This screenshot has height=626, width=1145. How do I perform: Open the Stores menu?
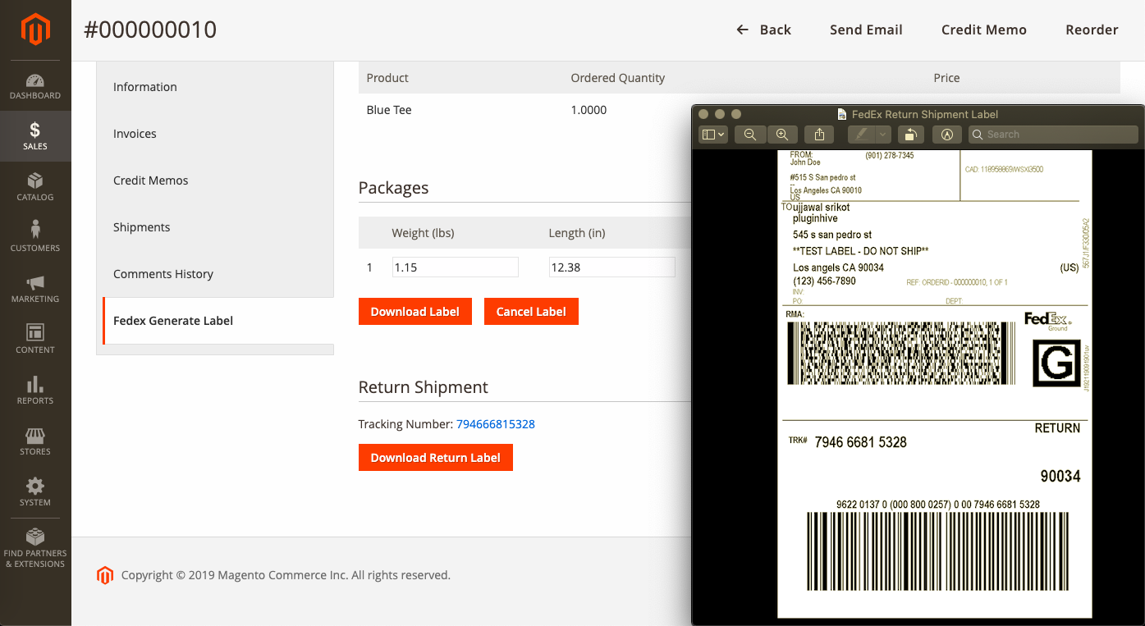[x=35, y=441]
